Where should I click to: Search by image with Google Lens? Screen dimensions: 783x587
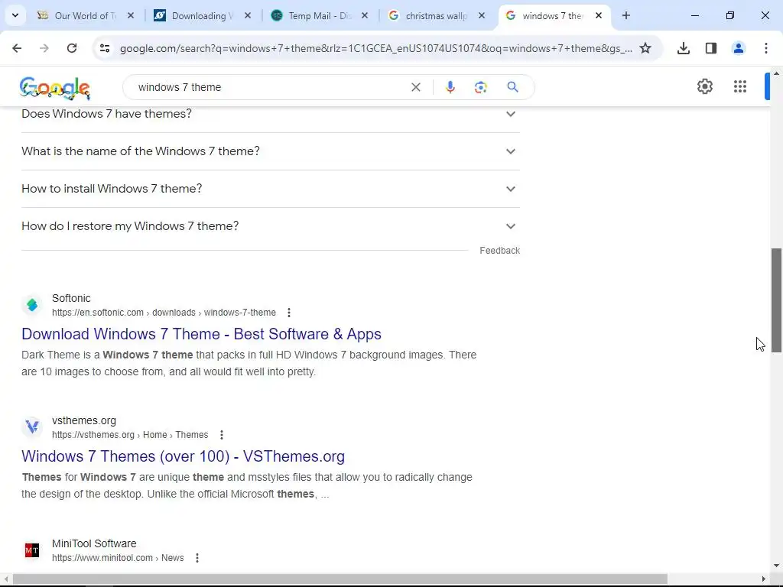coord(480,87)
